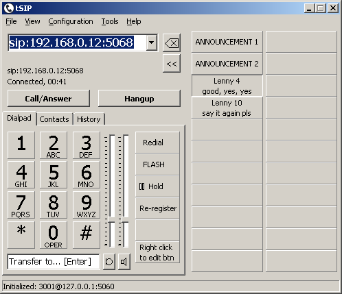The width and height of the screenshot is (342, 294).
Task: Click the Re-register button
Action: pos(157,208)
